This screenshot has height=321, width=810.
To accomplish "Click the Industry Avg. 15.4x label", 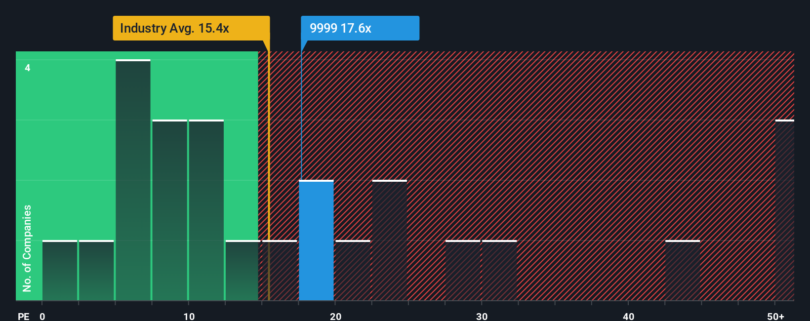I will point(191,28).
